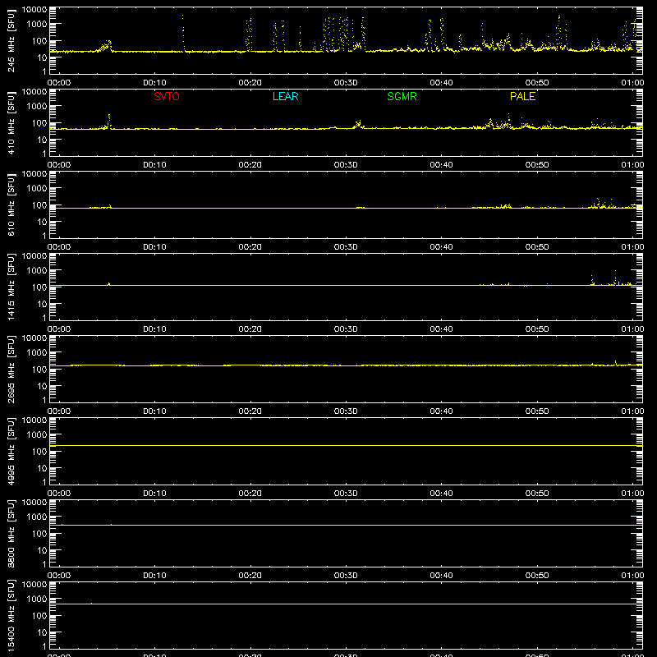Viewport: 657px width, 657px height.
Task: Click 00:00 tick label under 610 MHz plot
Action: click(x=59, y=247)
